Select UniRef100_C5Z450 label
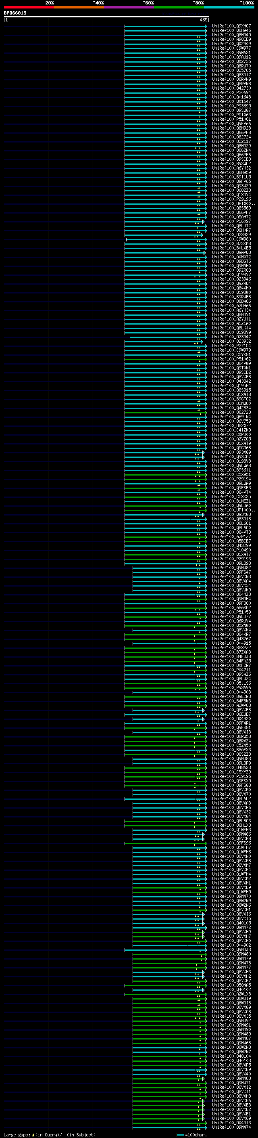258x1138 pixels. click(x=231, y=745)
